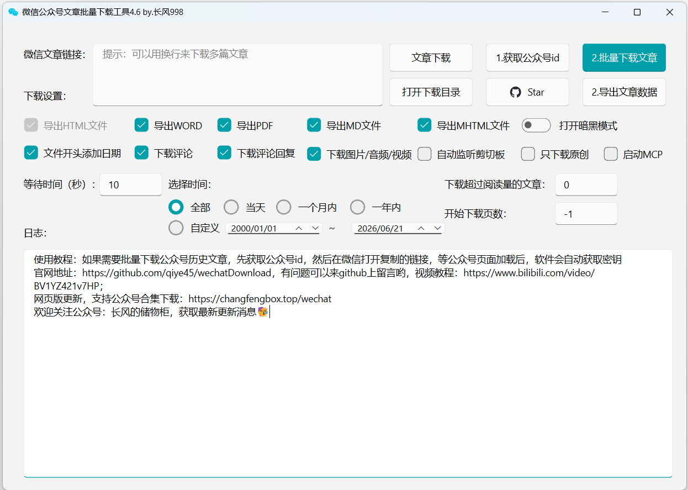Toggle 导出MHTML文件 checkbox

425,125
